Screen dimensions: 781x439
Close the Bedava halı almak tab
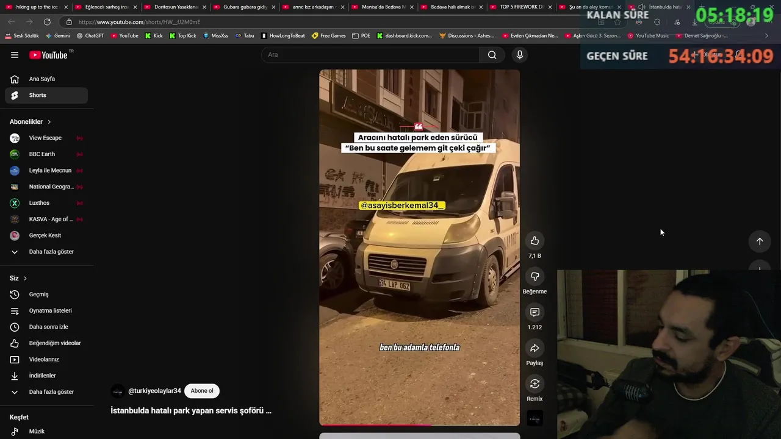coord(481,7)
